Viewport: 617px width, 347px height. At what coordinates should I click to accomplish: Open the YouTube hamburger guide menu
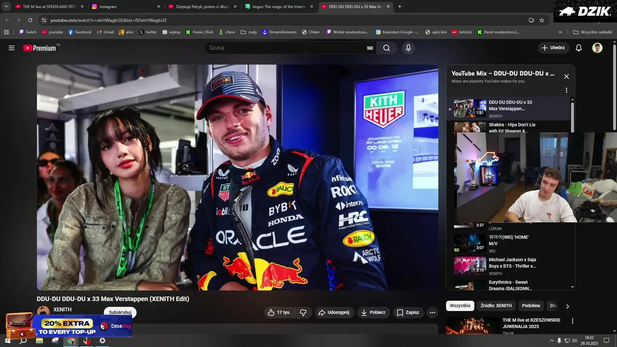[x=12, y=48]
